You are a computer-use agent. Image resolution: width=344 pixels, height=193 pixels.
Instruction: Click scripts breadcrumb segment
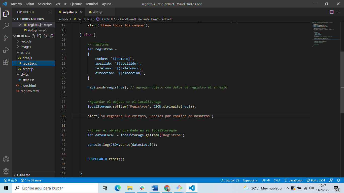click(x=63, y=19)
